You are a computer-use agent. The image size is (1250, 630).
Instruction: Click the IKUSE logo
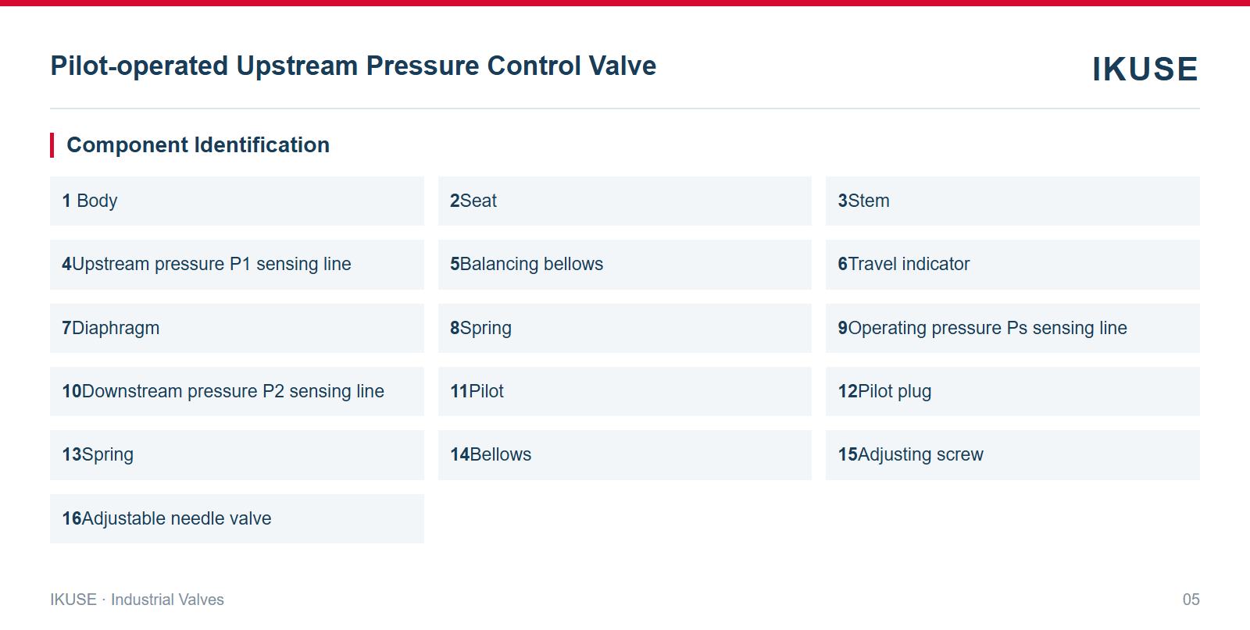(x=1145, y=69)
